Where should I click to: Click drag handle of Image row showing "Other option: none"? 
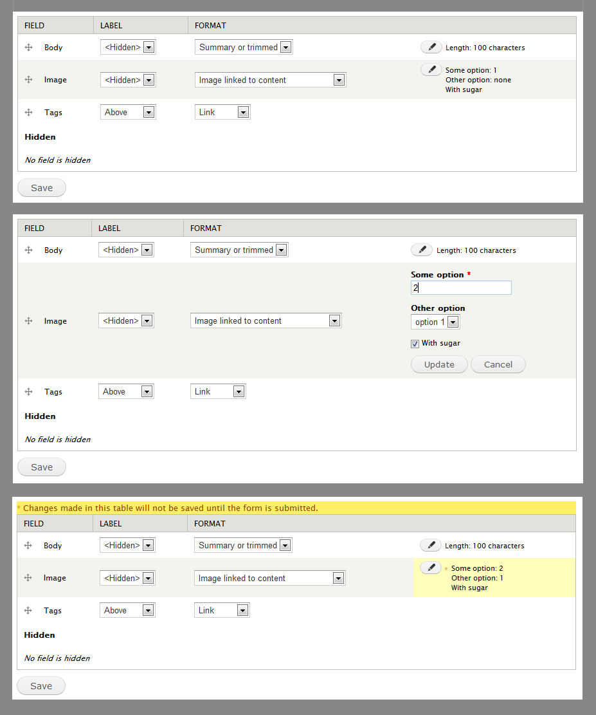[x=28, y=80]
